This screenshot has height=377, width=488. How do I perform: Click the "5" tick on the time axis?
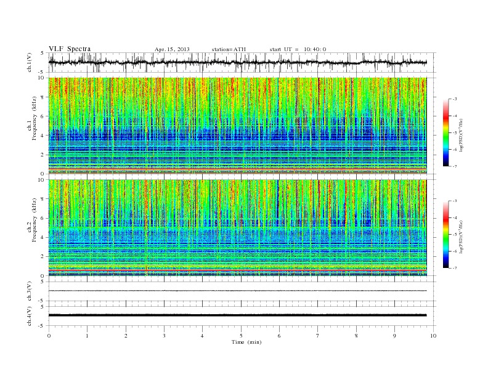pyautogui.click(x=241, y=336)
